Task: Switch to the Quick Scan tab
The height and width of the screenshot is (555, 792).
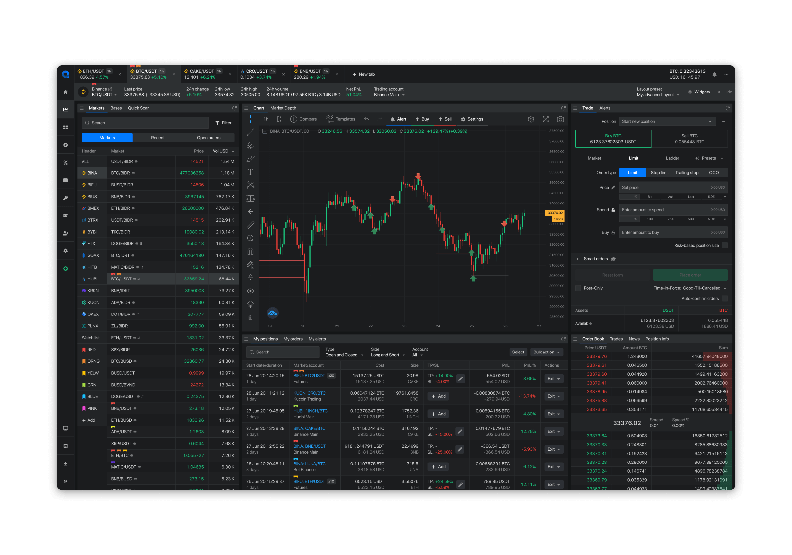Action: [x=139, y=108]
